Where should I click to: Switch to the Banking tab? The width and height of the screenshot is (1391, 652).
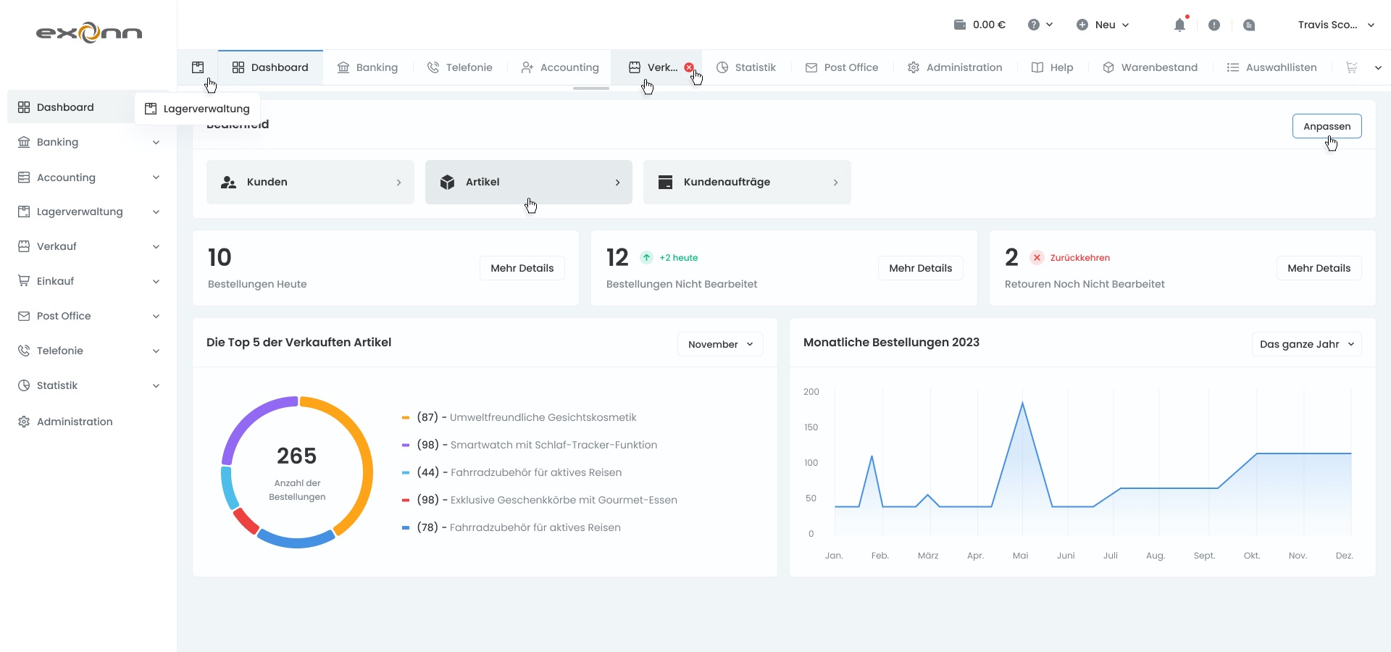(368, 67)
